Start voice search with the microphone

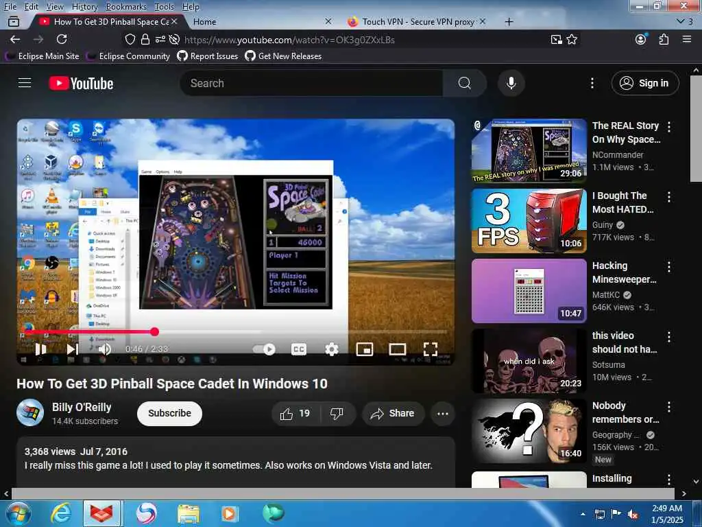pos(511,83)
